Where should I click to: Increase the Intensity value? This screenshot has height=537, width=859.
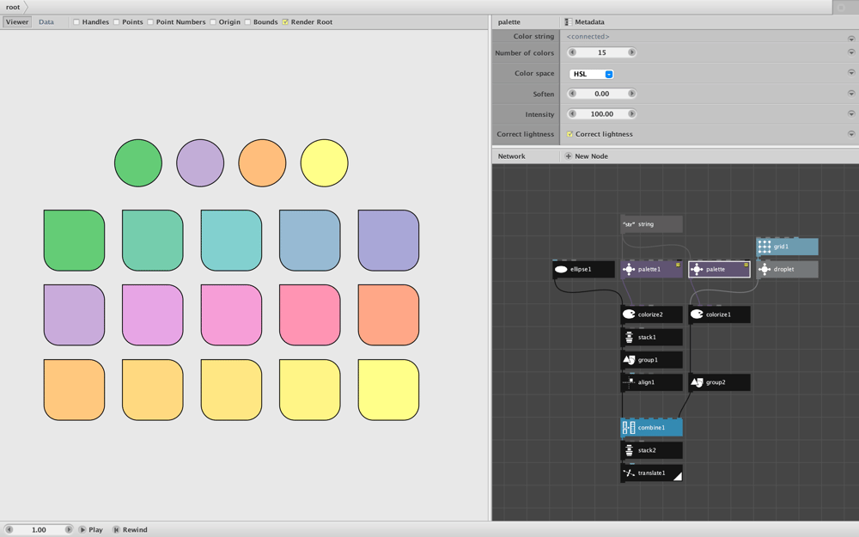[631, 114]
